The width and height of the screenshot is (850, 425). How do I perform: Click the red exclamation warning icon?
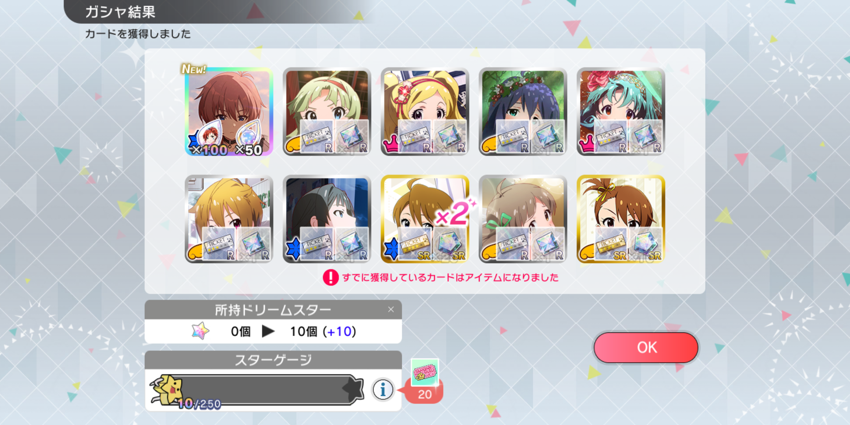point(331,277)
